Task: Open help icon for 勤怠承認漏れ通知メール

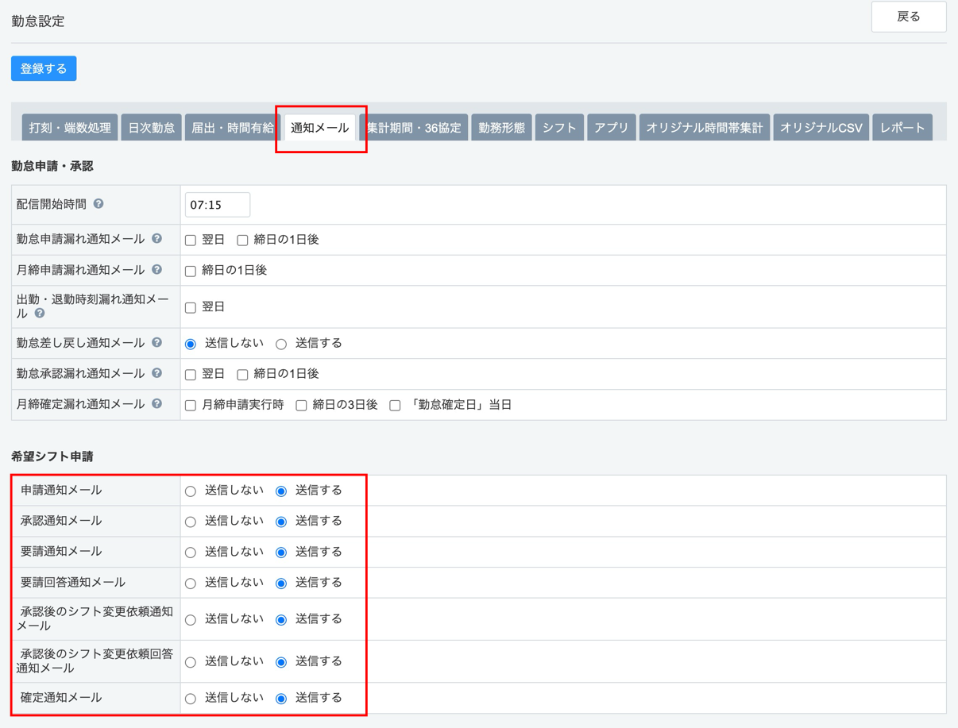Action: coord(157,373)
